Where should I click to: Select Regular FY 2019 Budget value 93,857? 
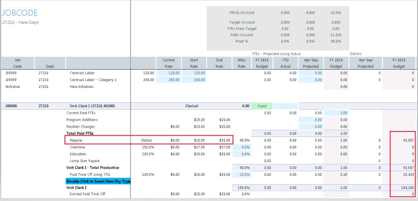pos(403,140)
